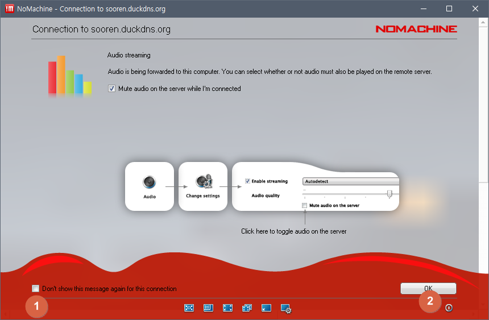Image resolution: width=489 pixels, height=320 pixels.
Task: Open display settings icon with gear
Action: (286, 309)
